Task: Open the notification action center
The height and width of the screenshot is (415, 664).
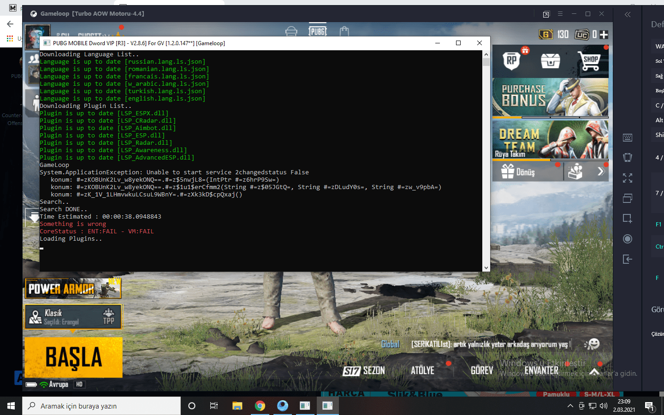Action: pos(649,406)
